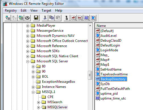Click the DWORD icon beside LoginMode
The height and width of the screenshot is (110, 143).
point(98,50)
